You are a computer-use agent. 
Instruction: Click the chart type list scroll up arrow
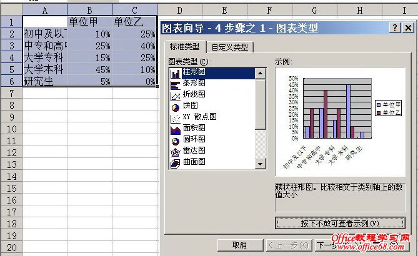pos(260,74)
